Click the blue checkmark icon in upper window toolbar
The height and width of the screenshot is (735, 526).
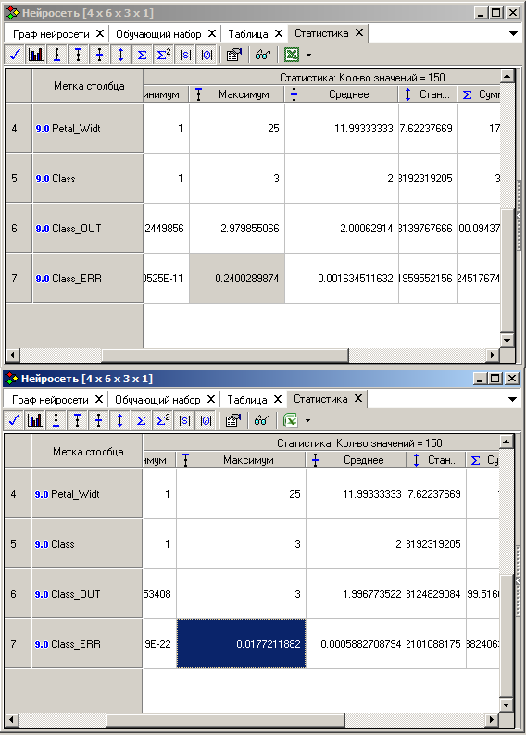point(15,55)
